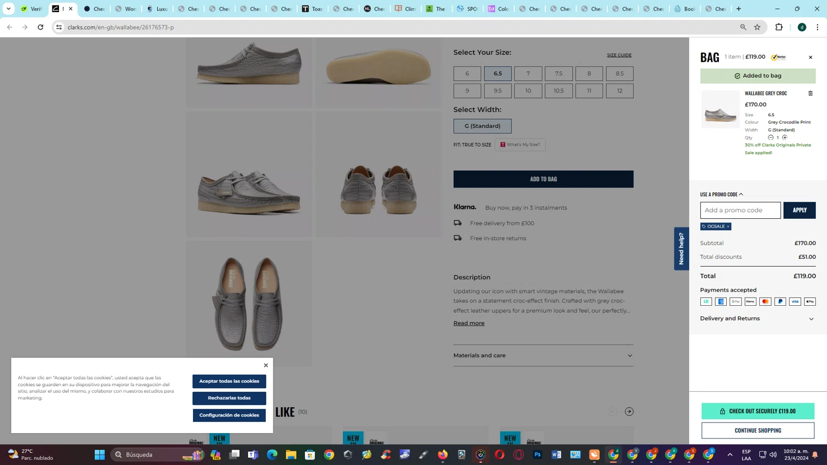This screenshot has height=465, width=827.
Task: Remove the OGSALE promo code tag
Action: click(728, 226)
